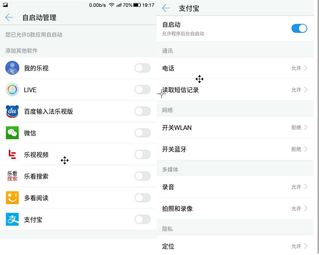
Task: Tap the 百度输入法 du icon
Action: tap(12, 111)
